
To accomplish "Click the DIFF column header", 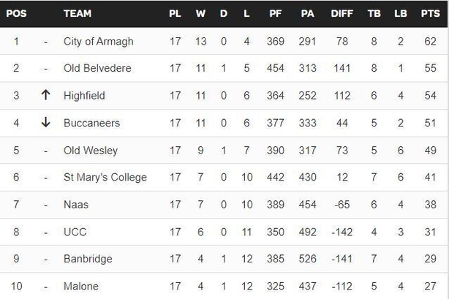I will (342, 13).
